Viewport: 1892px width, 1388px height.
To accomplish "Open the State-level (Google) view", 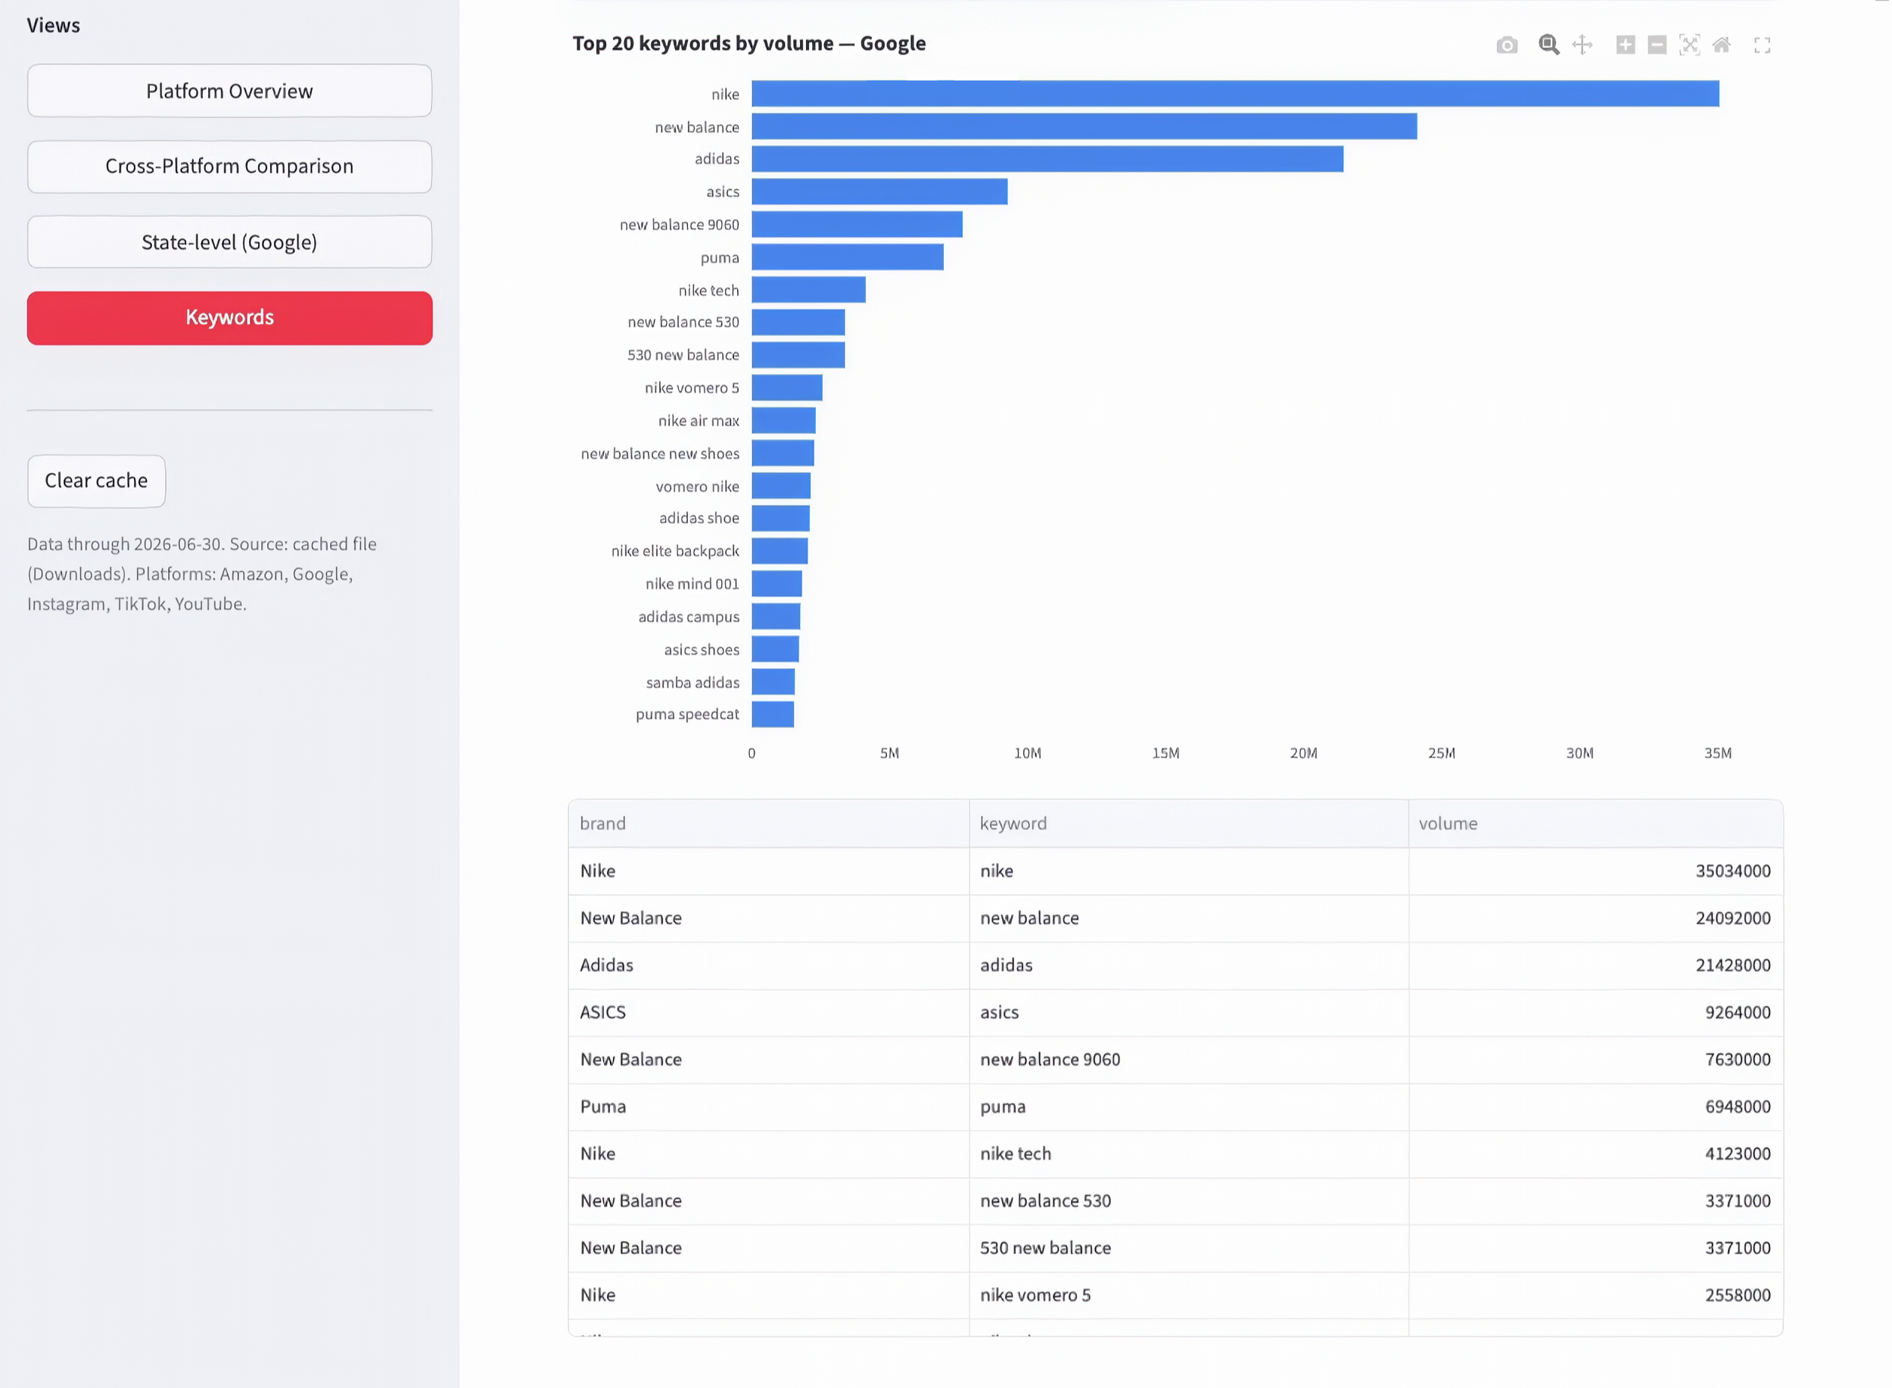I will tap(229, 242).
